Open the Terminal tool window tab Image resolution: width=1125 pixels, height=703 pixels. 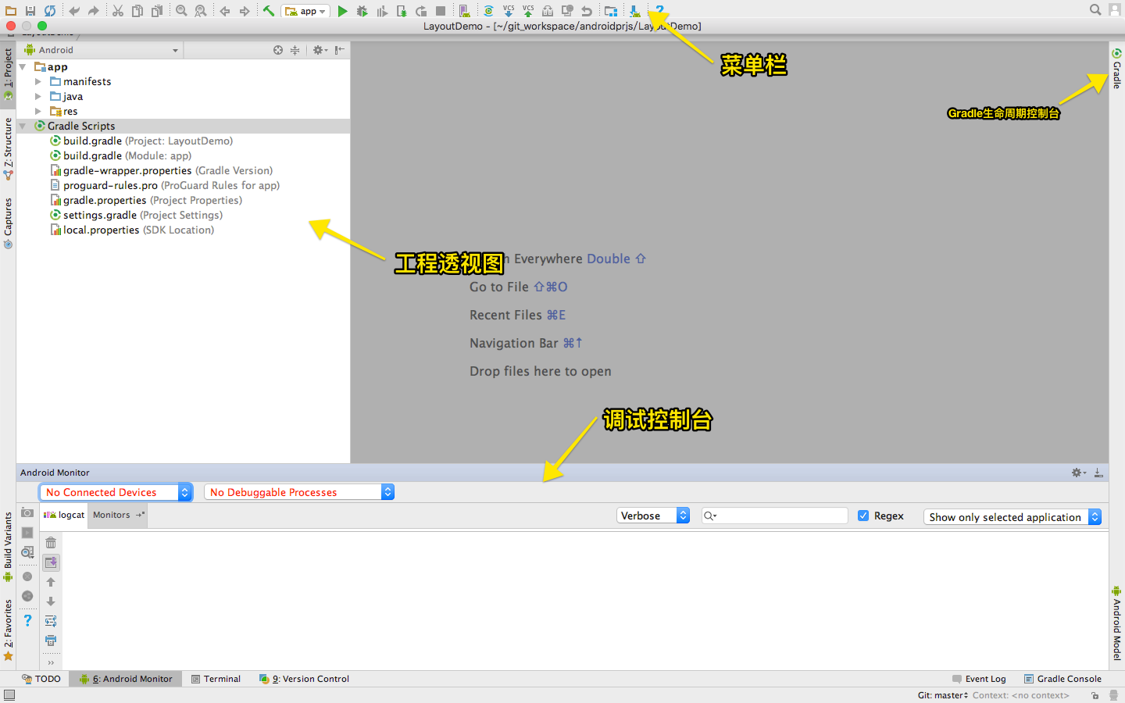(216, 679)
